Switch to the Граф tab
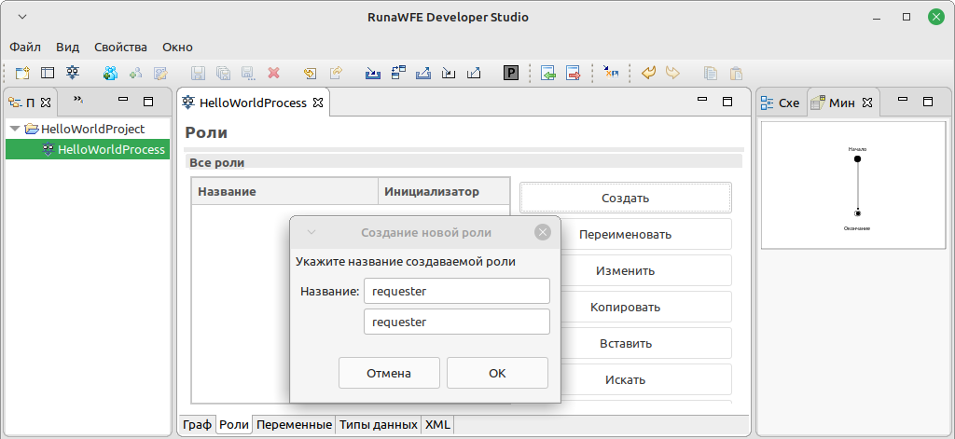The height and width of the screenshot is (439, 955). point(198,424)
